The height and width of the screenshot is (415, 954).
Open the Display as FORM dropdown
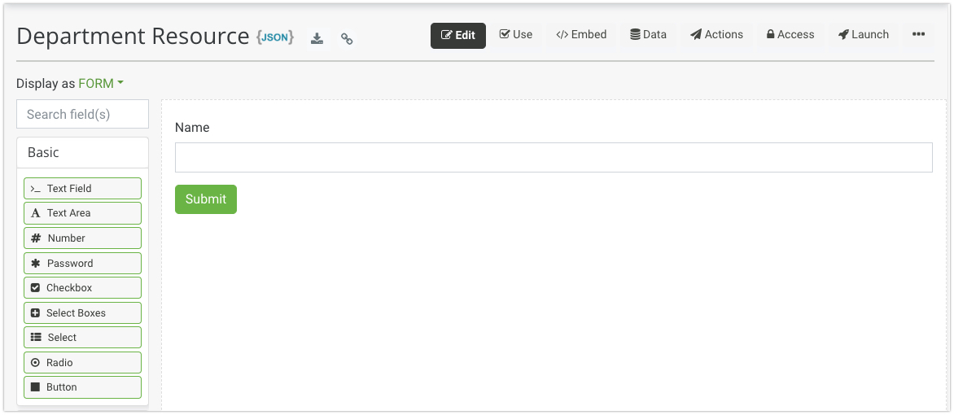click(x=101, y=83)
